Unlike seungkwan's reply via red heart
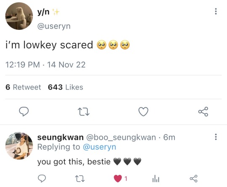 click(118, 179)
